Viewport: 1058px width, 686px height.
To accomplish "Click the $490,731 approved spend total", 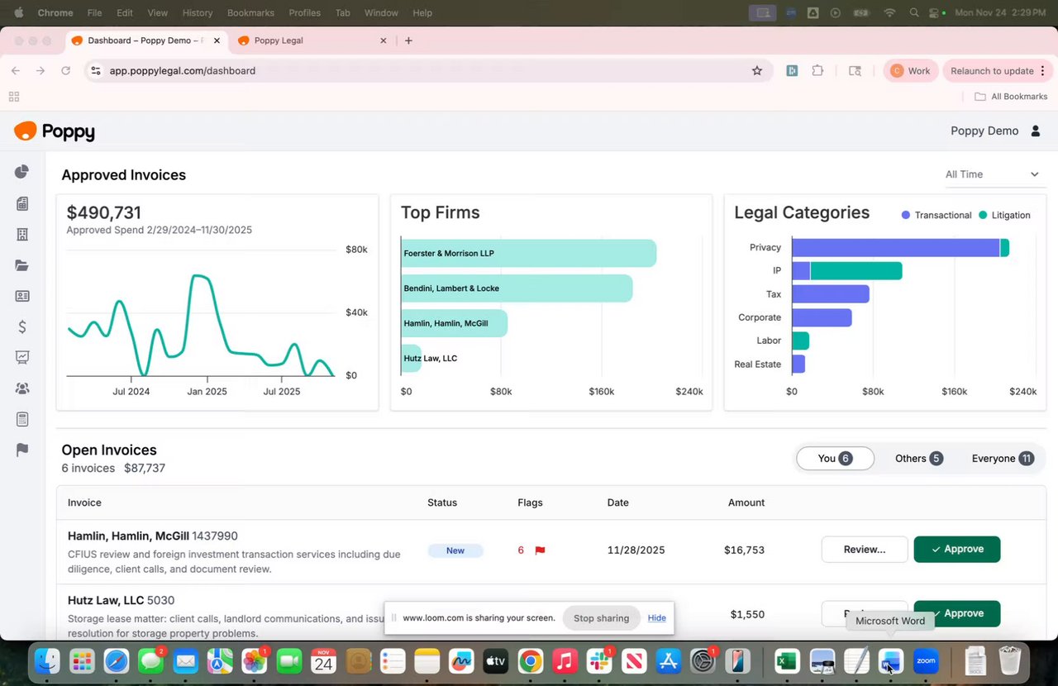I will tap(104, 213).
